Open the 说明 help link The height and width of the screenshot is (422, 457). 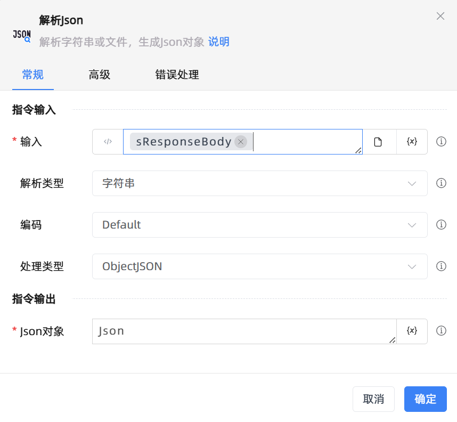pyautogui.click(x=219, y=42)
